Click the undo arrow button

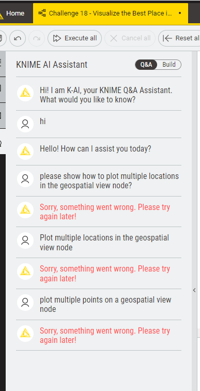pyautogui.click(x=18, y=38)
